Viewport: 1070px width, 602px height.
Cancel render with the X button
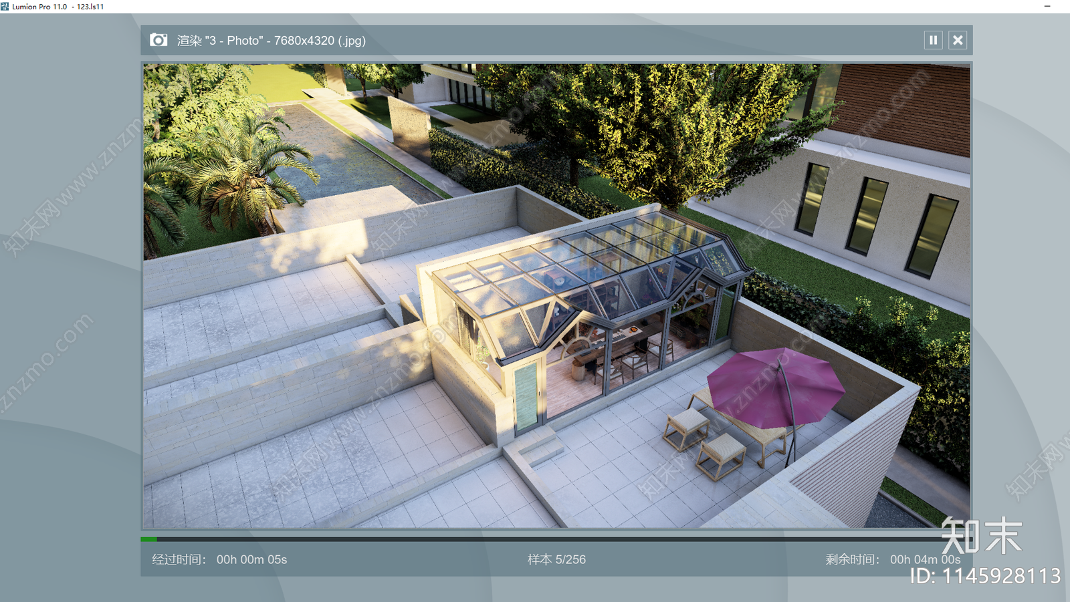coord(958,40)
